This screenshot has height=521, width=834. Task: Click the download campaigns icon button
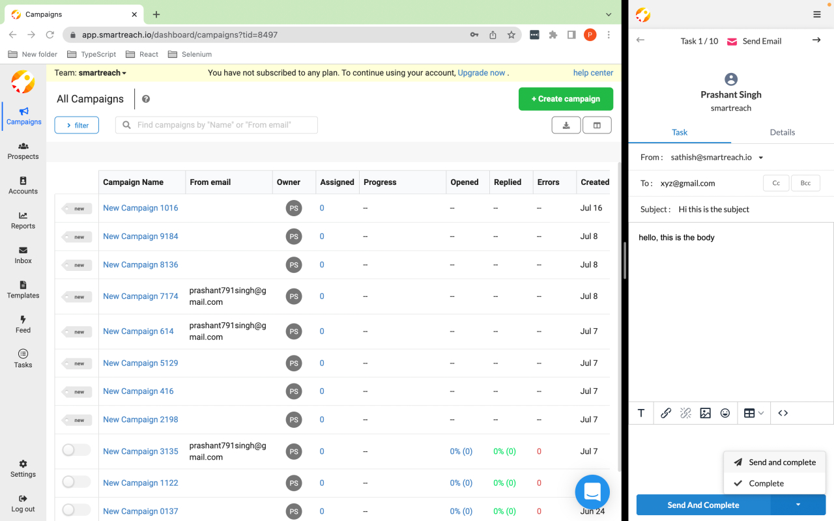point(566,125)
